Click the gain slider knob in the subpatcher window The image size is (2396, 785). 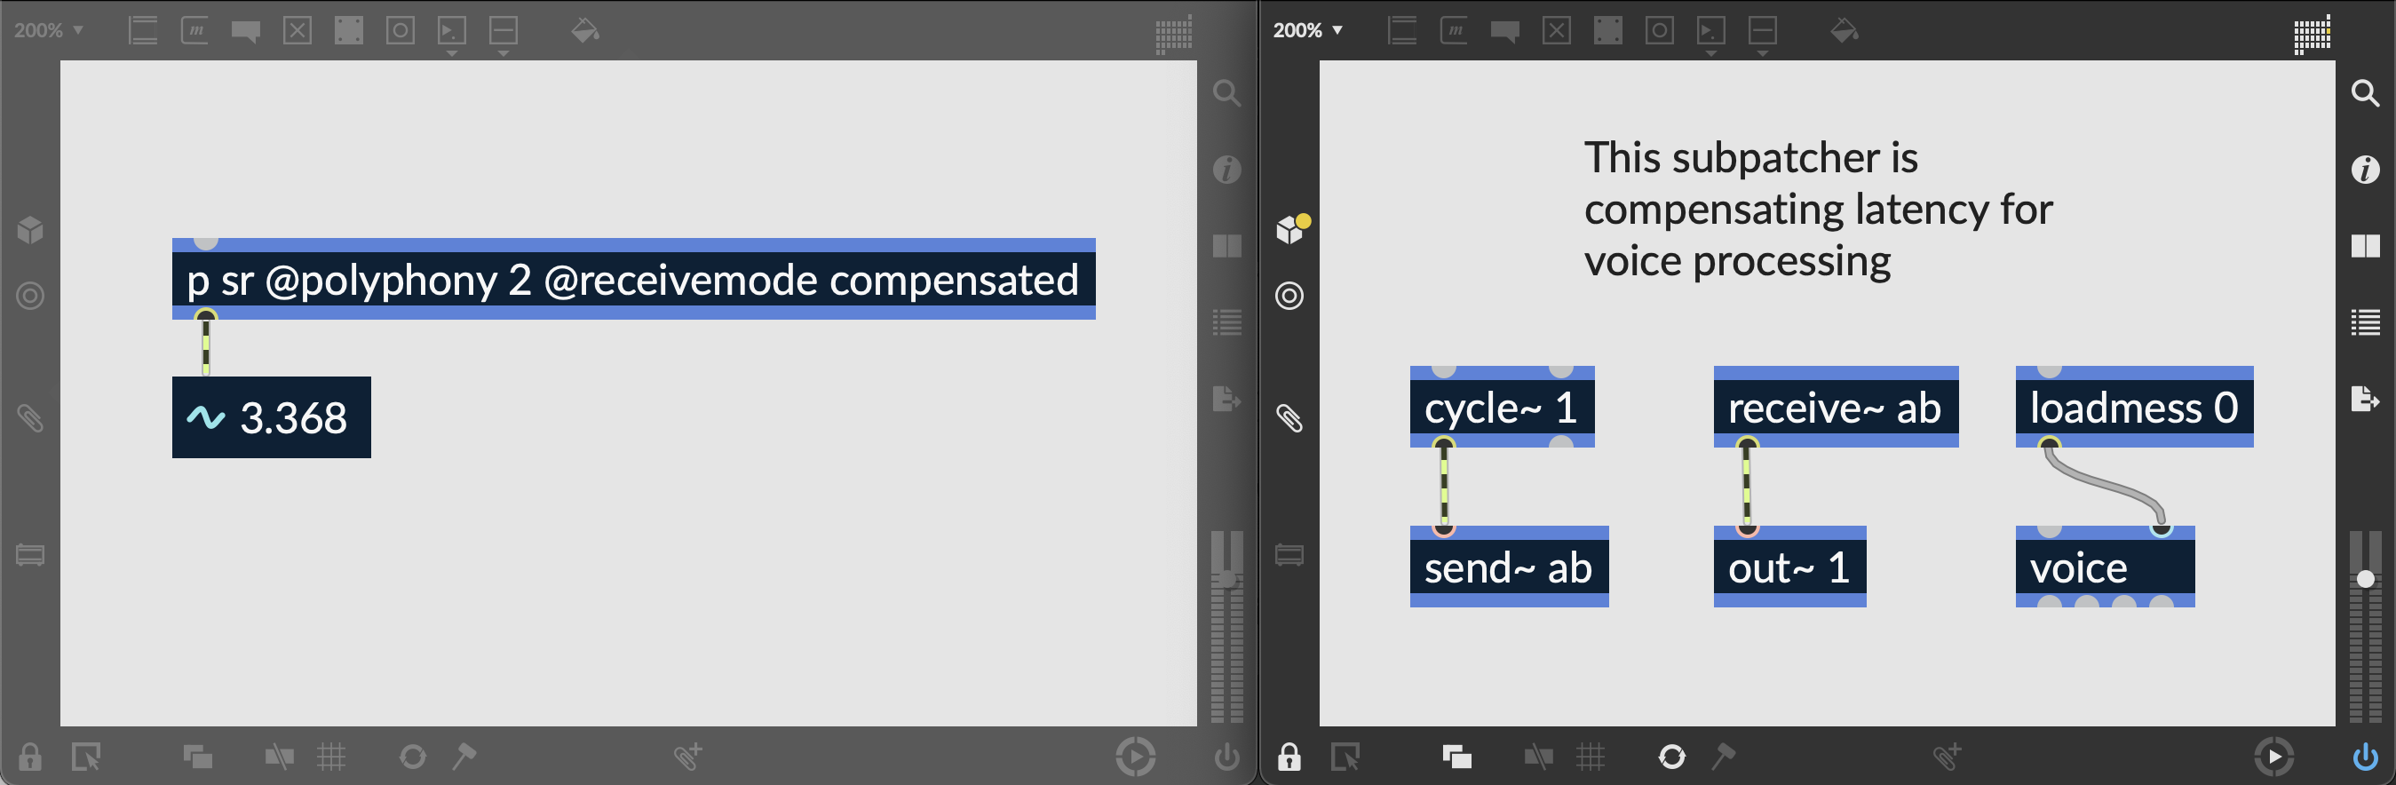[2364, 580]
